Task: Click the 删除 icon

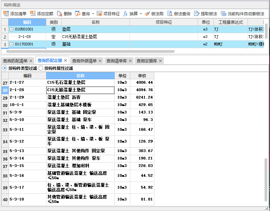Action: tap(59, 14)
